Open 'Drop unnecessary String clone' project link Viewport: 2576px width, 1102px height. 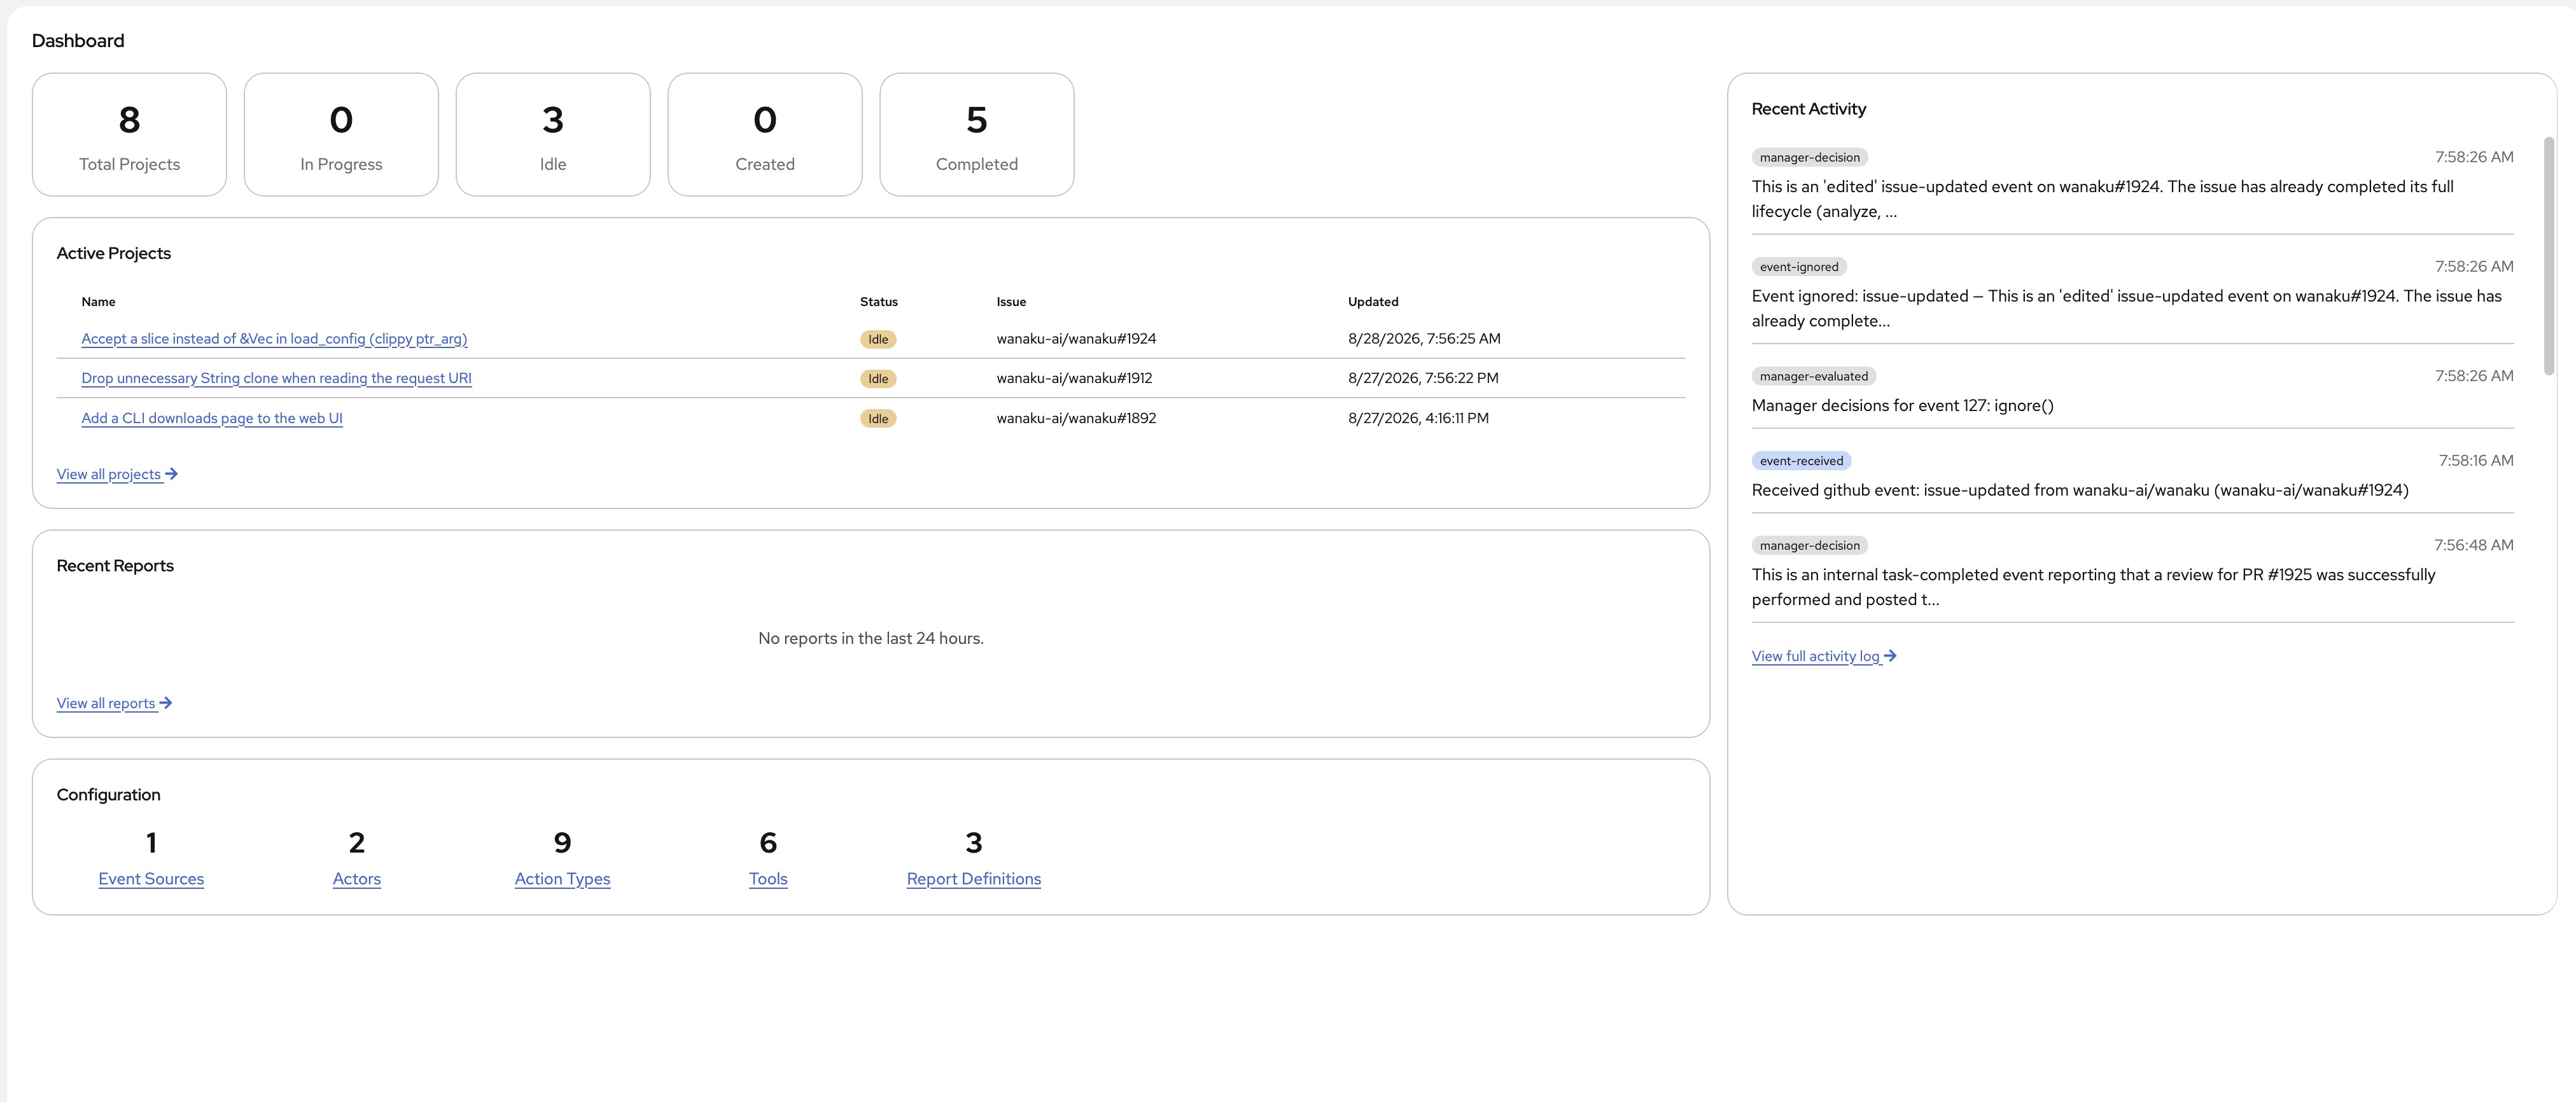(x=276, y=378)
